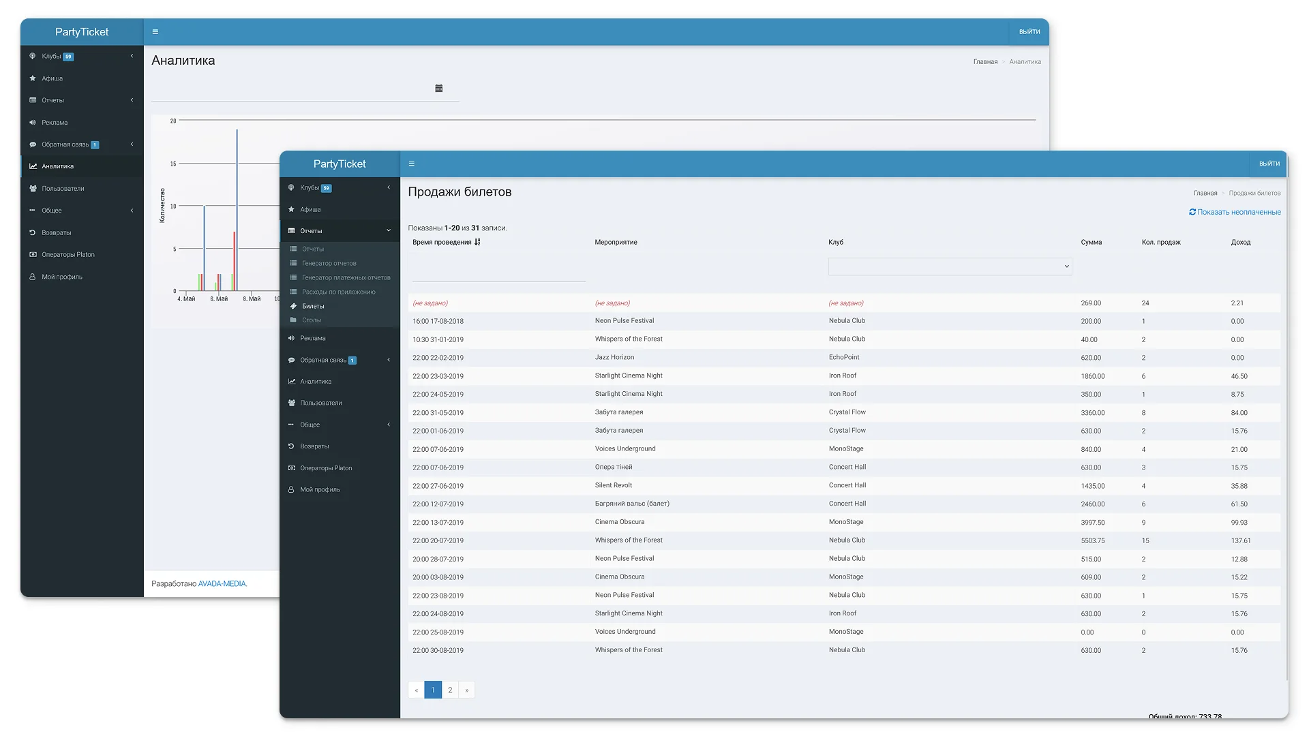Expand Обратная связь chevron in back window sidebar

click(132, 144)
